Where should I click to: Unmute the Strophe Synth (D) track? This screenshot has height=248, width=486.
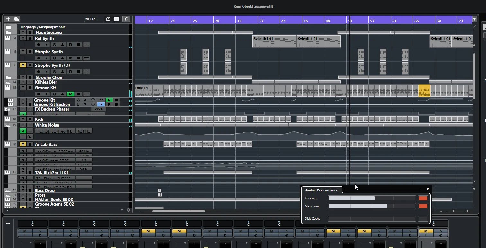coord(23,65)
